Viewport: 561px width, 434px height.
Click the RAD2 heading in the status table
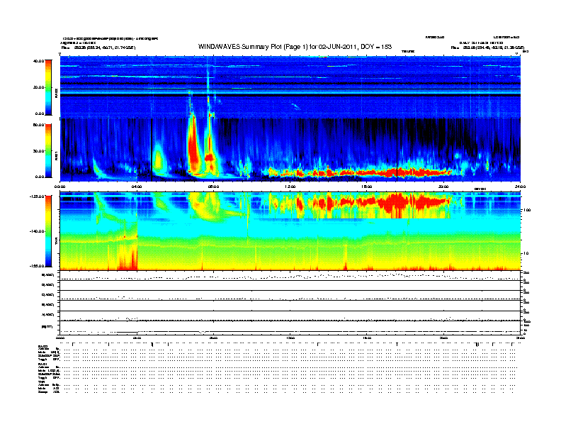[42, 346]
